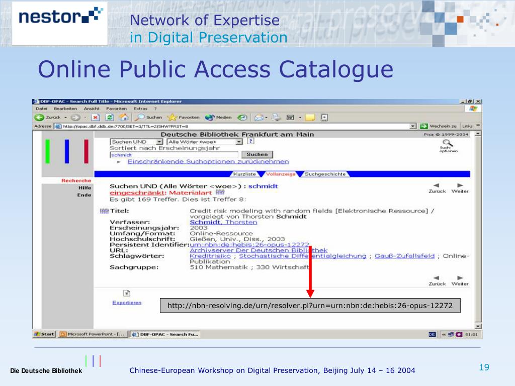This screenshot has width=515, height=386.
Task: Click the Ende sidebar link
Action: tap(84, 195)
